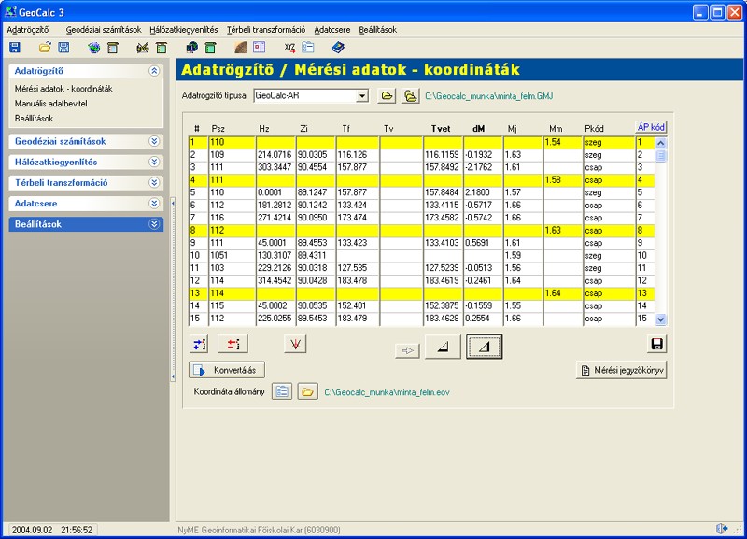Click the globe icon in the main toolbar
Screen dimensions: 747x539
pos(94,48)
